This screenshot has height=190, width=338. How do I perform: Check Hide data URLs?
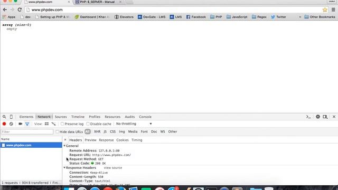point(57,131)
